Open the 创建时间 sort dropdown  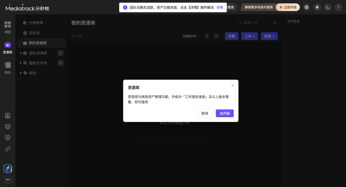coord(191,36)
